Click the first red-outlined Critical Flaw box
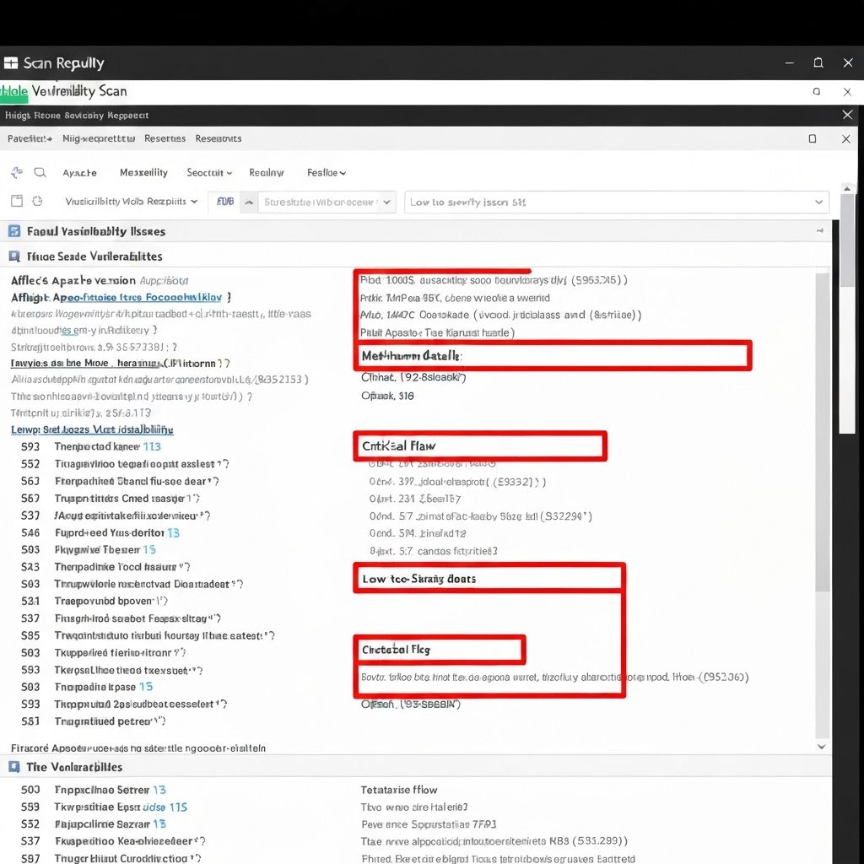864x864 pixels. tap(479, 445)
